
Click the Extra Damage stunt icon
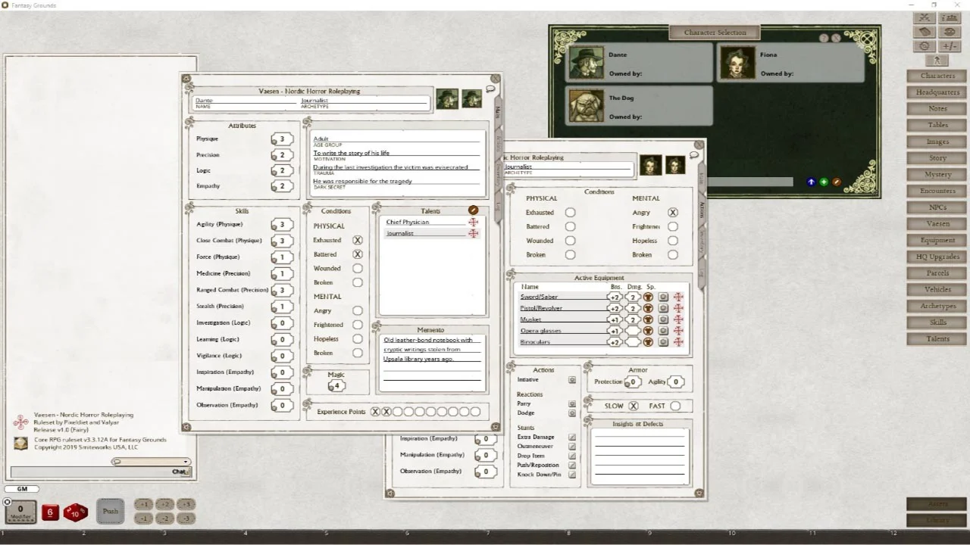click(572, 437)
